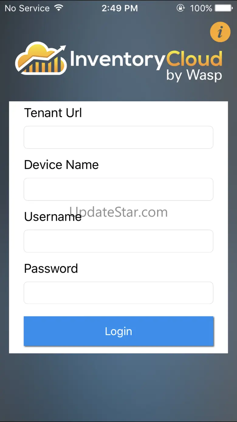The width and height of the screenshot is (237, 422).
Task: Tap the Device Name label
Action: (61, 165)
